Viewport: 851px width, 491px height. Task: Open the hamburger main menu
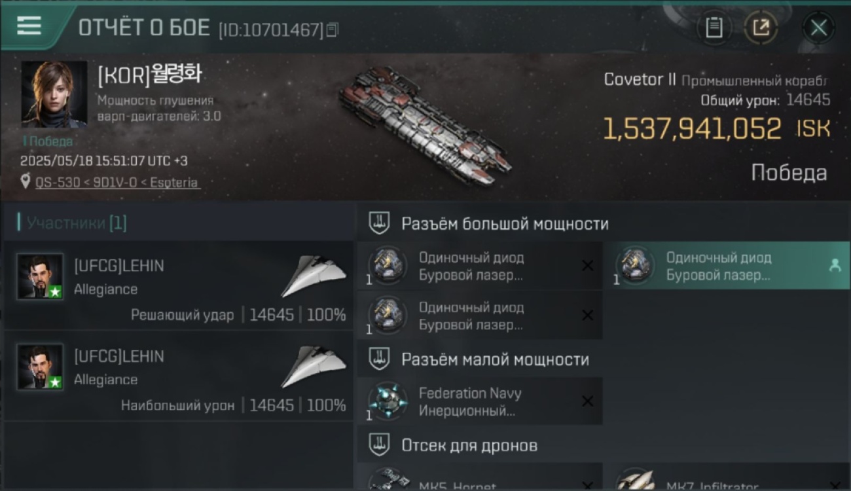pos(29,26)
